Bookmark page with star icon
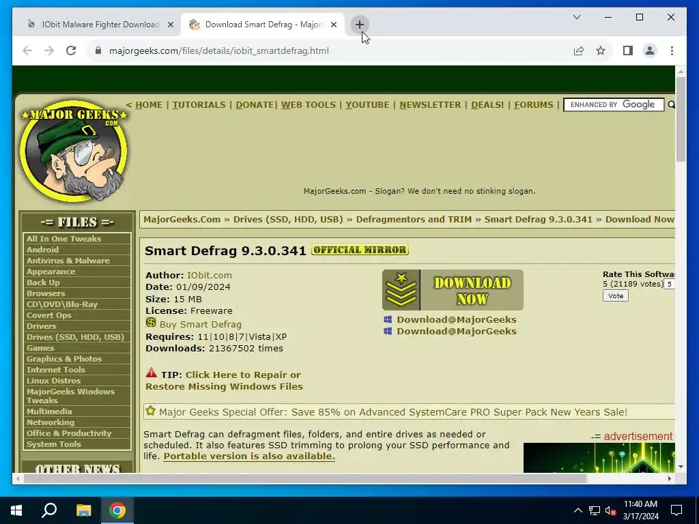The image size is (699, 524). (x=601, y=50)
